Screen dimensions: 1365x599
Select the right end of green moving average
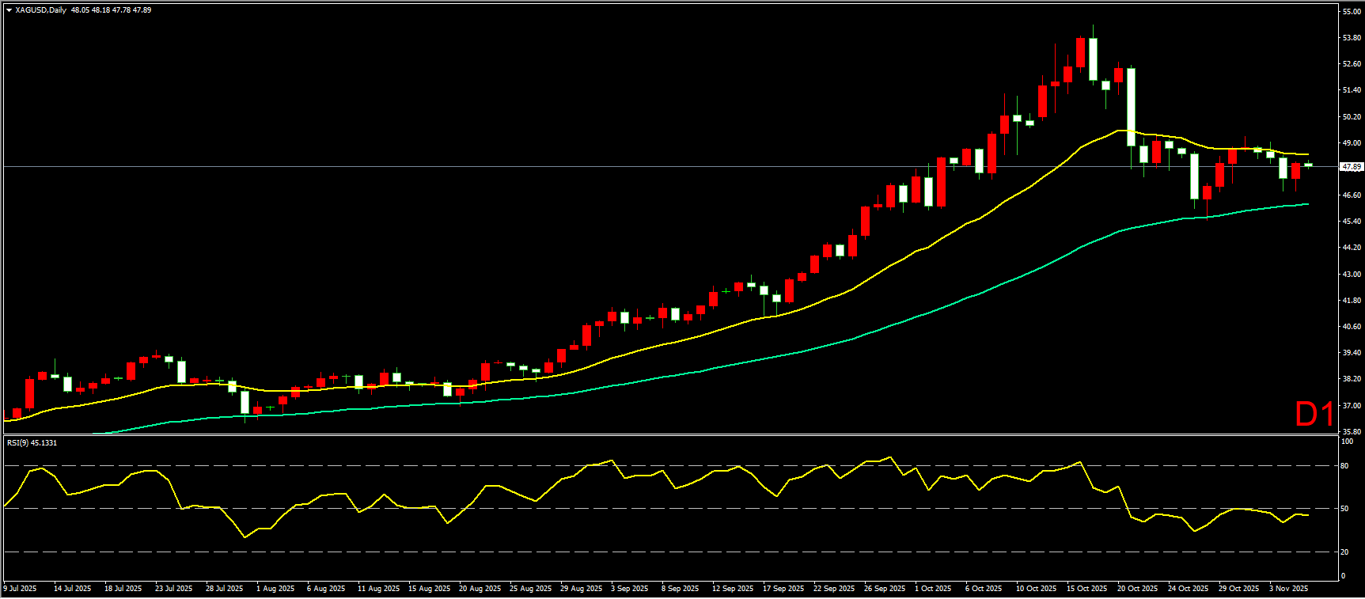tap(1307, 204)
